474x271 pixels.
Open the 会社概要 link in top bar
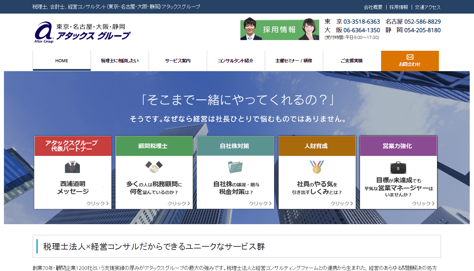(373, 7)
